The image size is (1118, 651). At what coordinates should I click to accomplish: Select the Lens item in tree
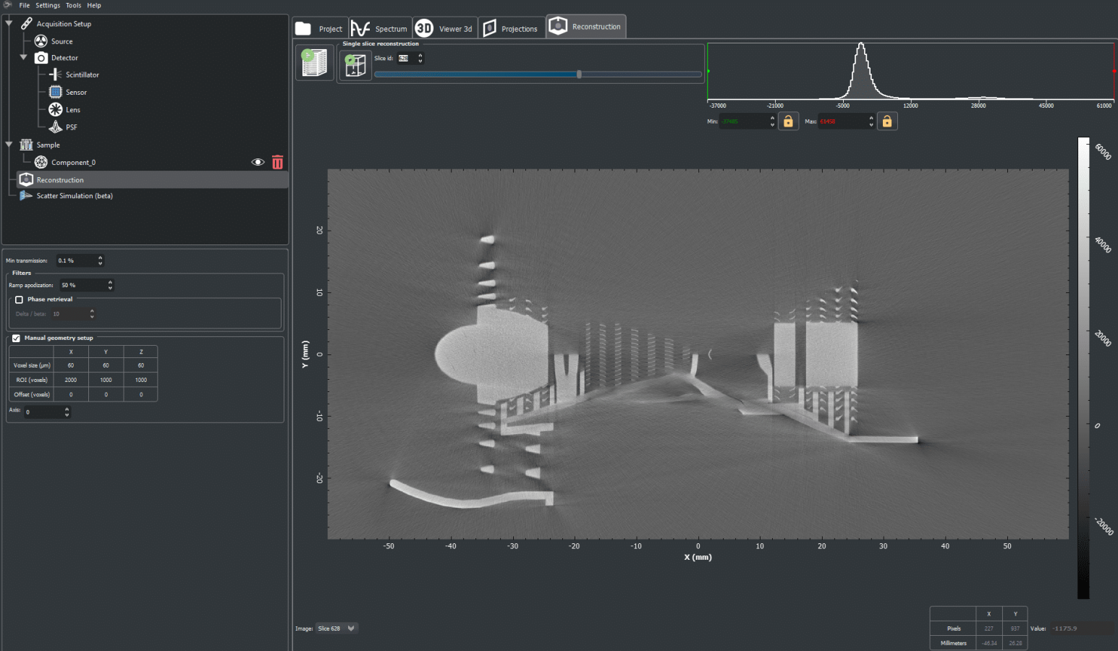click(72, 110)
